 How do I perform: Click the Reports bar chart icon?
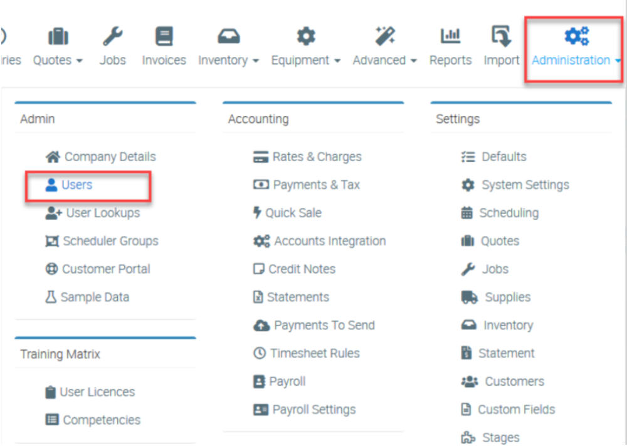(450, 36)
